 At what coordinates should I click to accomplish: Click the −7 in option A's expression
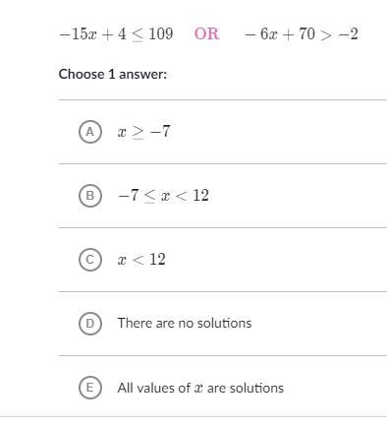click(x=160, y=132)
